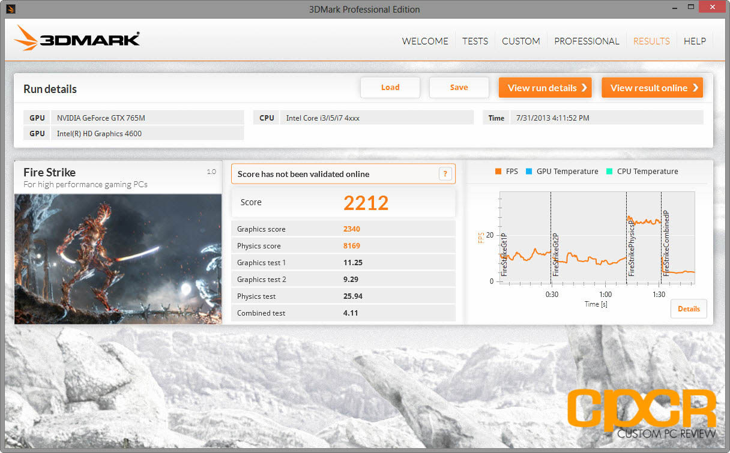The width and height of the screenshot is (730, 453).
Task: Click the CPU Temperature legend label
Action: [648, 172]
